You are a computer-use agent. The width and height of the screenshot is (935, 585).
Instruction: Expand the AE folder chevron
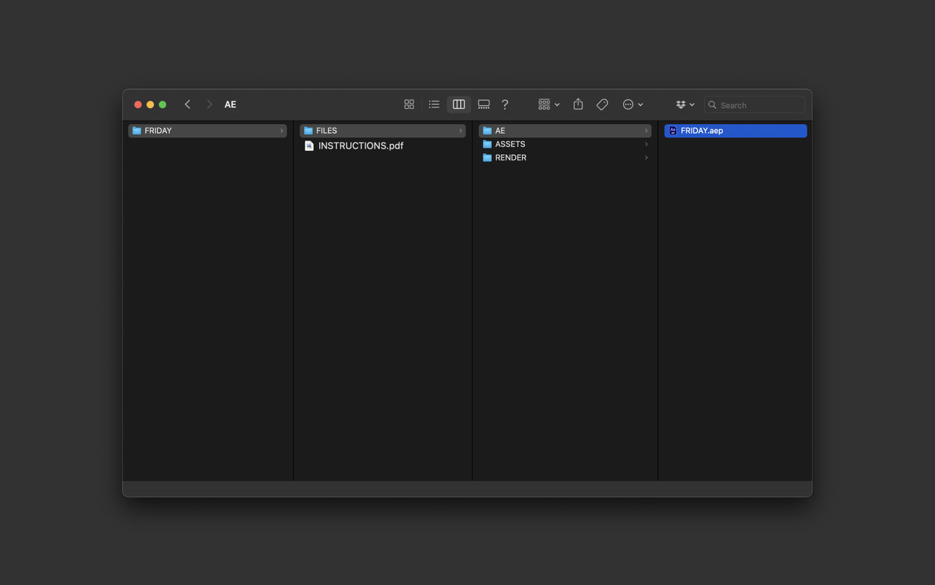pyautogui.click(x=646, y=131)
